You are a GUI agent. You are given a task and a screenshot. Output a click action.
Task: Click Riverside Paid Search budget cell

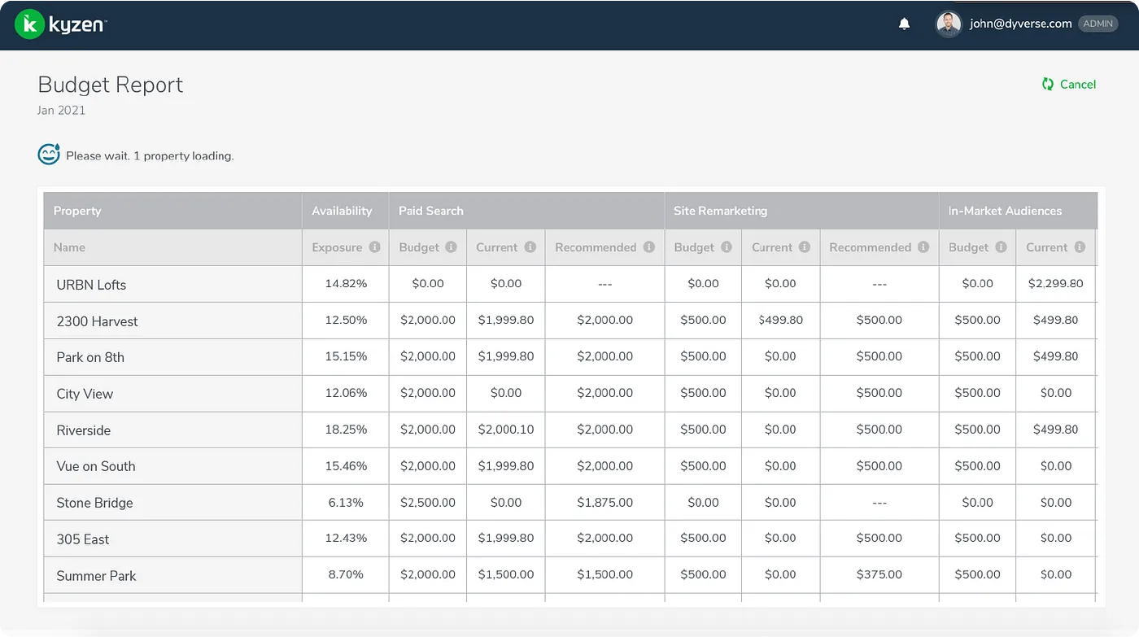[427, 430]
